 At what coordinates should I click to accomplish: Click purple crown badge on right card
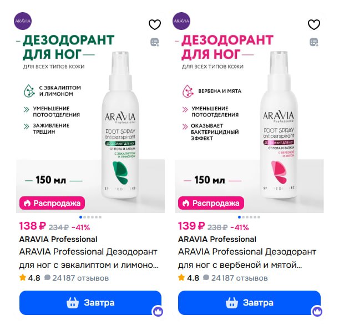pos(317,311)
